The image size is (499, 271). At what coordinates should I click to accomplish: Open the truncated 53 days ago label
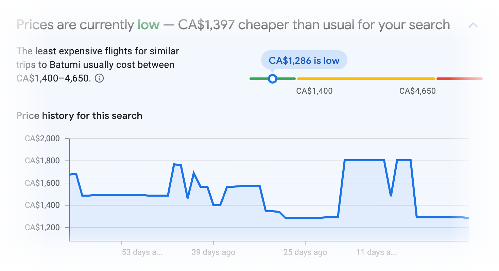click(142, 252)
